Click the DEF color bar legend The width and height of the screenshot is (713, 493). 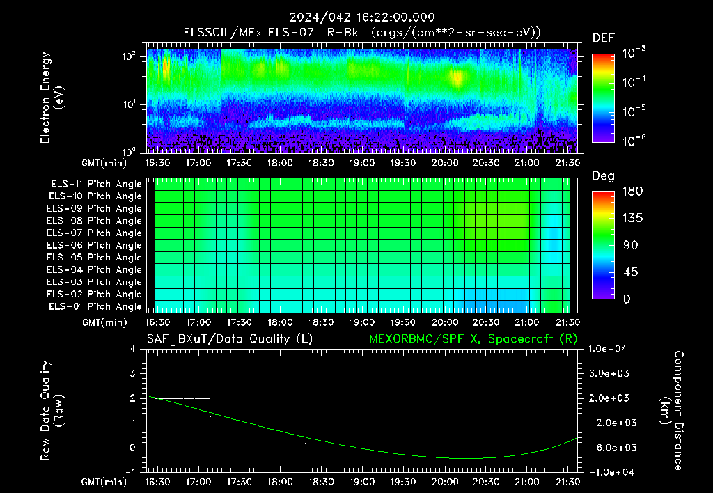pyautogui.click(x=603, y=97)
